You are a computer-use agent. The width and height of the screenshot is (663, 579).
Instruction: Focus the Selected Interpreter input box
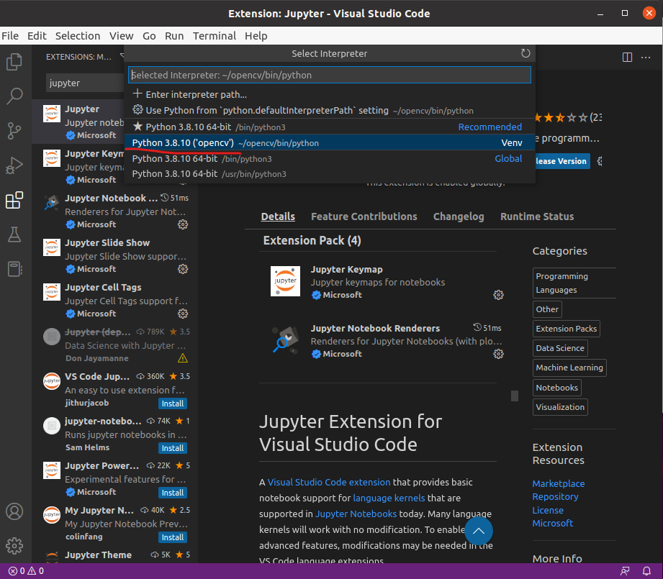330,75
